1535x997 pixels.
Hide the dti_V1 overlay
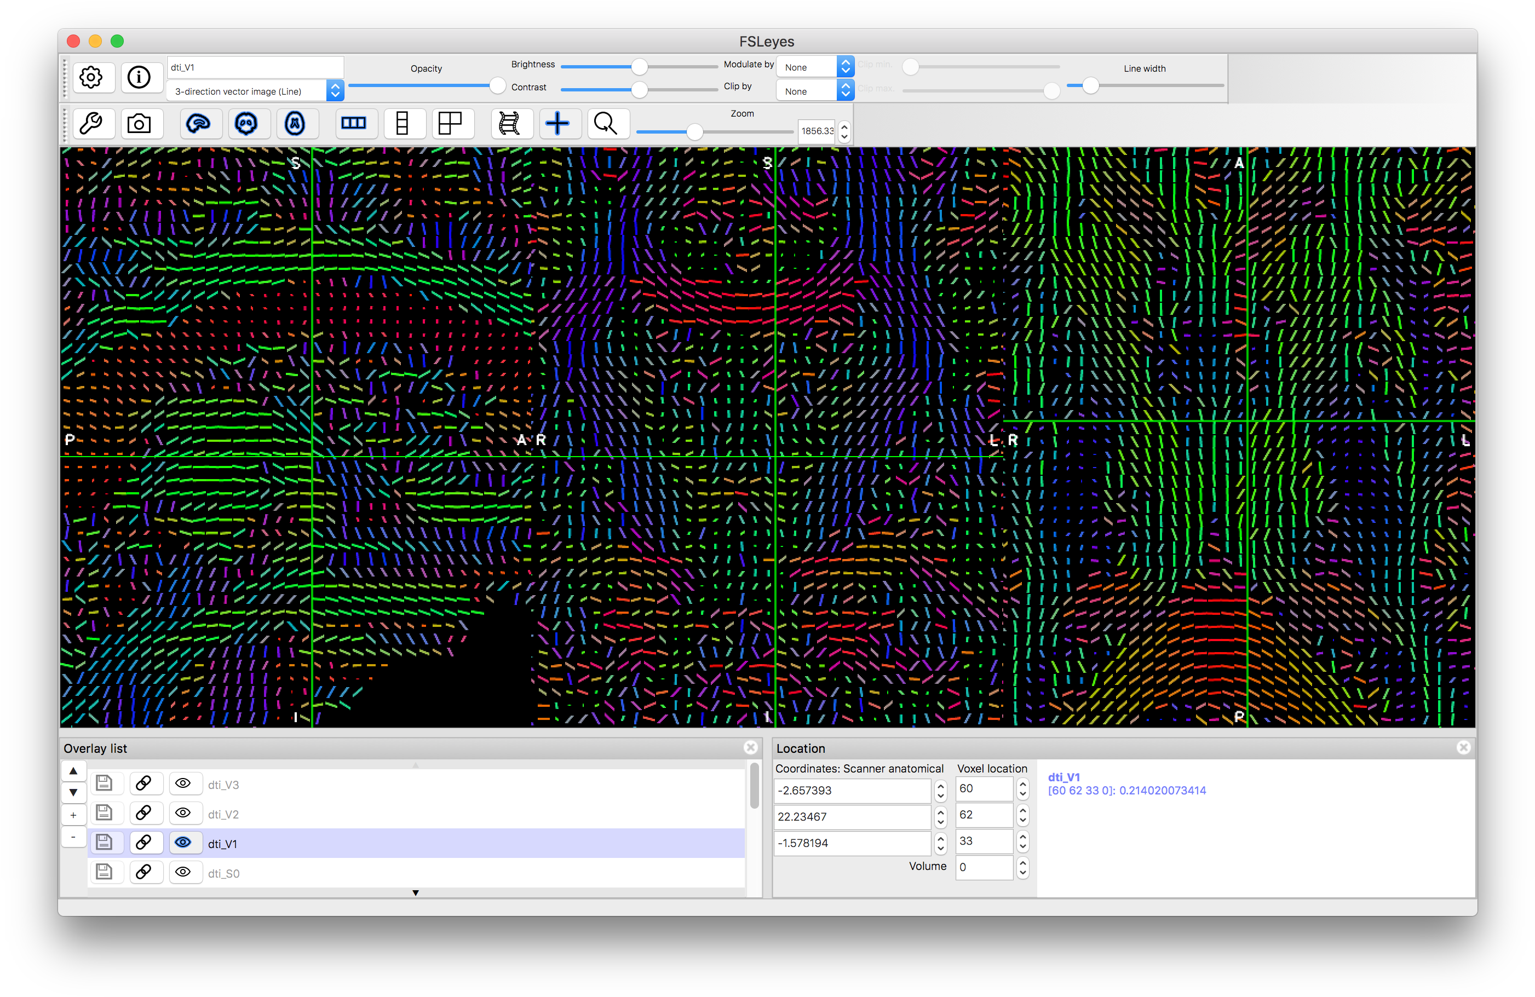[x=185, y=843]
